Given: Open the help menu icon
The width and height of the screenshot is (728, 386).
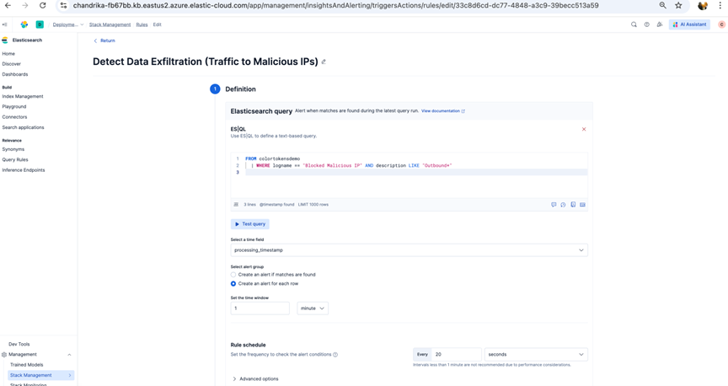Looking at the screenshot, I should tap(647, 24).
